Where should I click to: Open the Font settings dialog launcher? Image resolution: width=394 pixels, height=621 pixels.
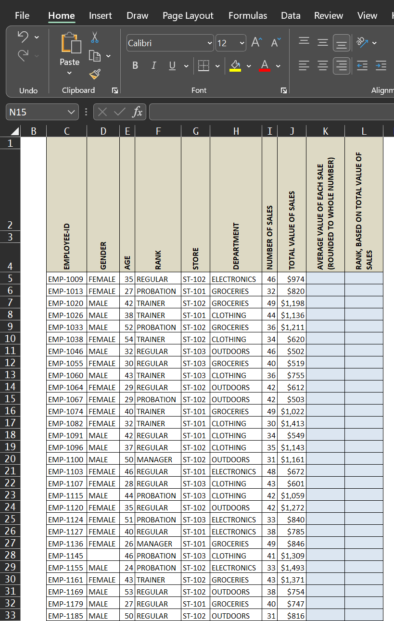point(284,90)
